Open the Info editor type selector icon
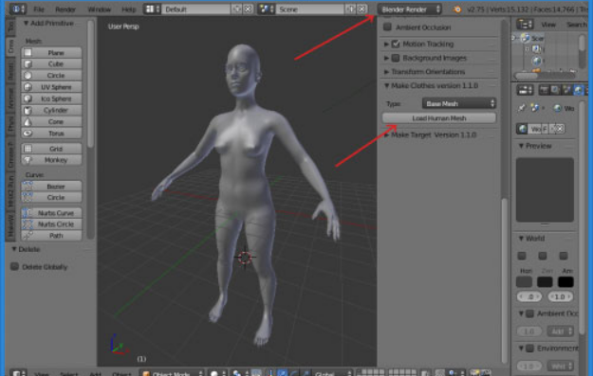Screen dimensions: 593x376 (x=17, y=9)
